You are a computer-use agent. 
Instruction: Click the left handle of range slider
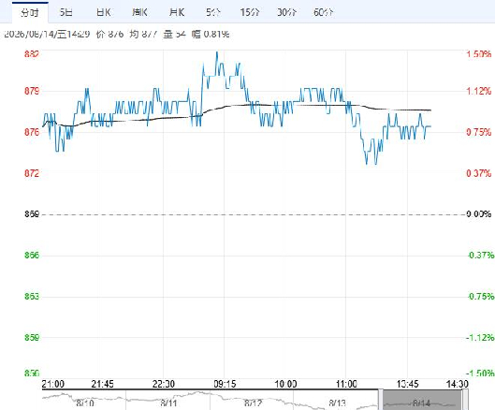(381, 400)
